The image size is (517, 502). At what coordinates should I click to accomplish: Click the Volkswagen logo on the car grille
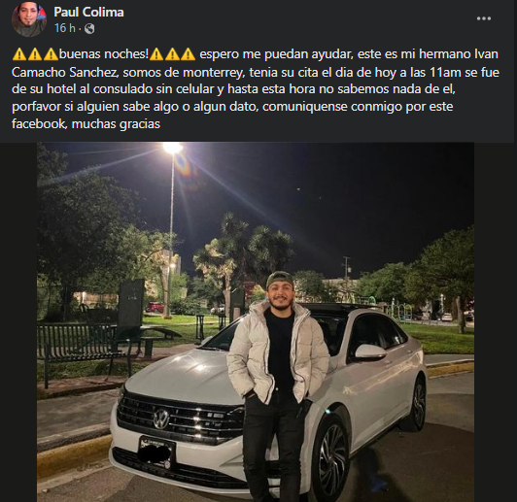point(160,418)
